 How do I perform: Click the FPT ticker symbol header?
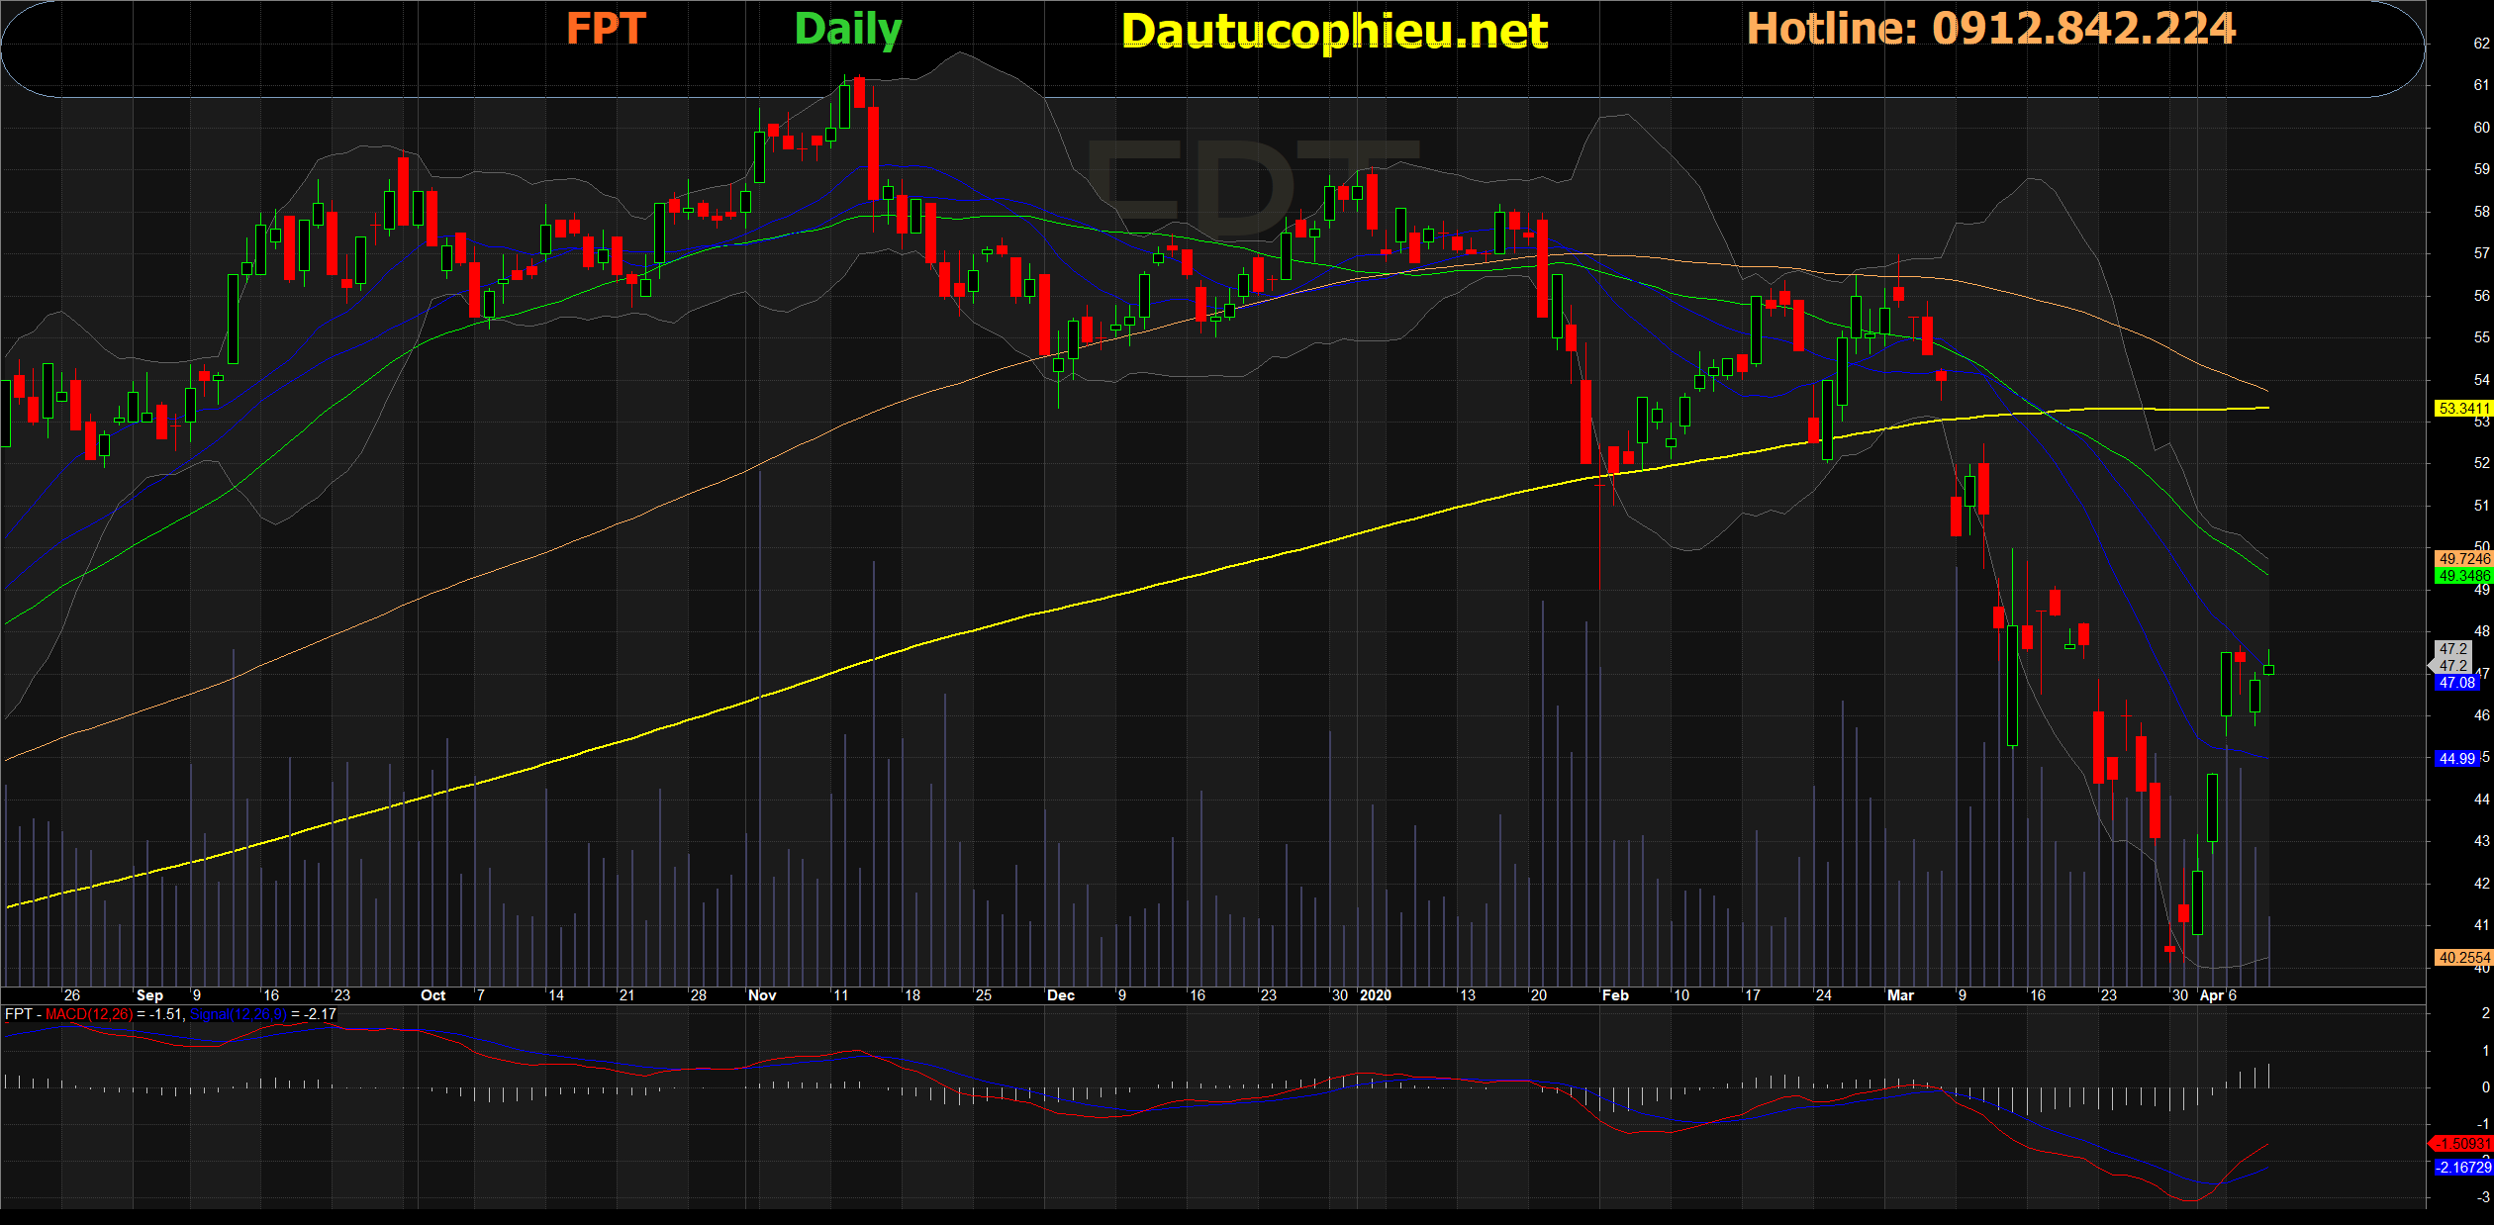click(606, 29)
